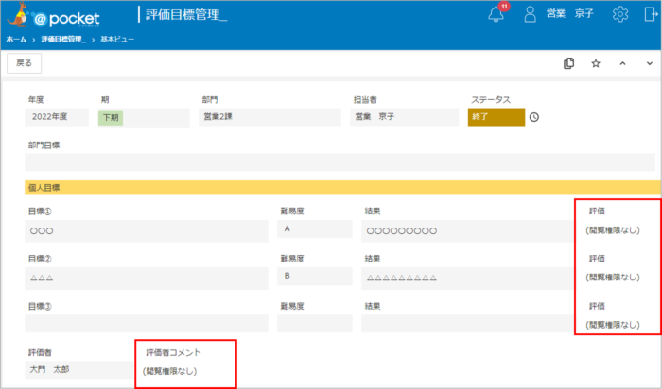This screenshot has width=662, height=389.
Task: Open 評価目標管理_ breadcrumb link
Action: pyautogui.click(x=63, y=40)
